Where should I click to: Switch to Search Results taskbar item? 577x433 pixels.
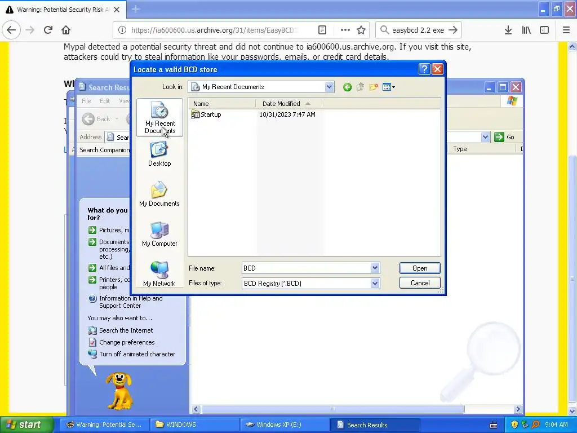point(374,425)
